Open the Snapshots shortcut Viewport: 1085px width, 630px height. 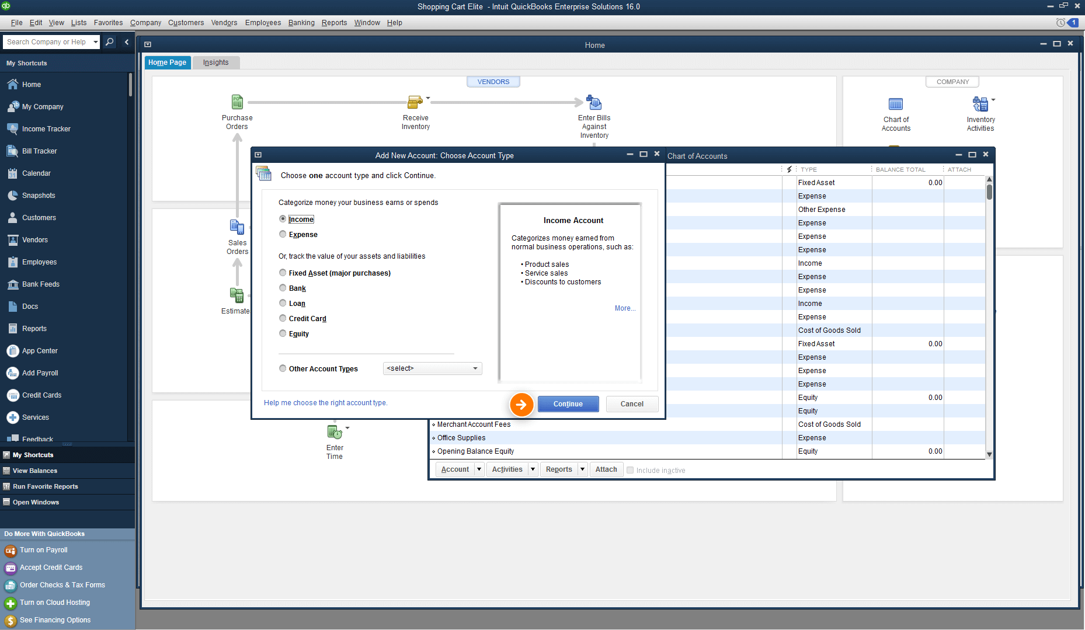[39, 196]
